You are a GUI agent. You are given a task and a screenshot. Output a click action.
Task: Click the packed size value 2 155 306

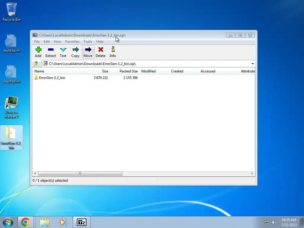[131, 78]
